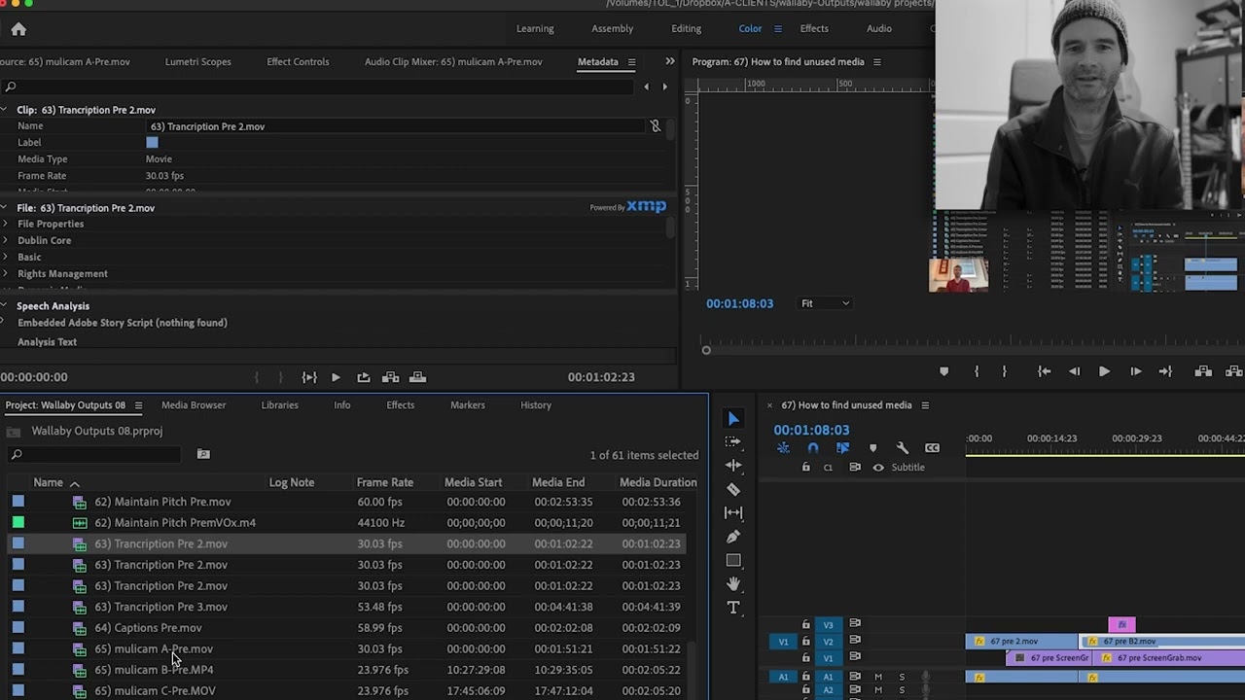Collapse Speech Analysis section
The width and height of the screenshot is (1245, 700).
[5, 305]
